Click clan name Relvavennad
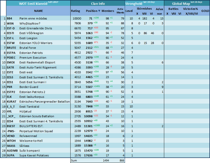 28,136
